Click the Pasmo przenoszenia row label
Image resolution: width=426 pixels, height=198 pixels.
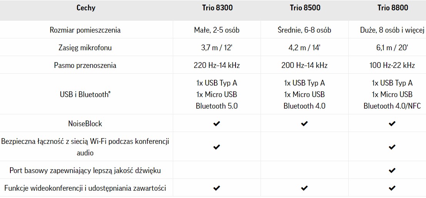click(x=85, y=65)
